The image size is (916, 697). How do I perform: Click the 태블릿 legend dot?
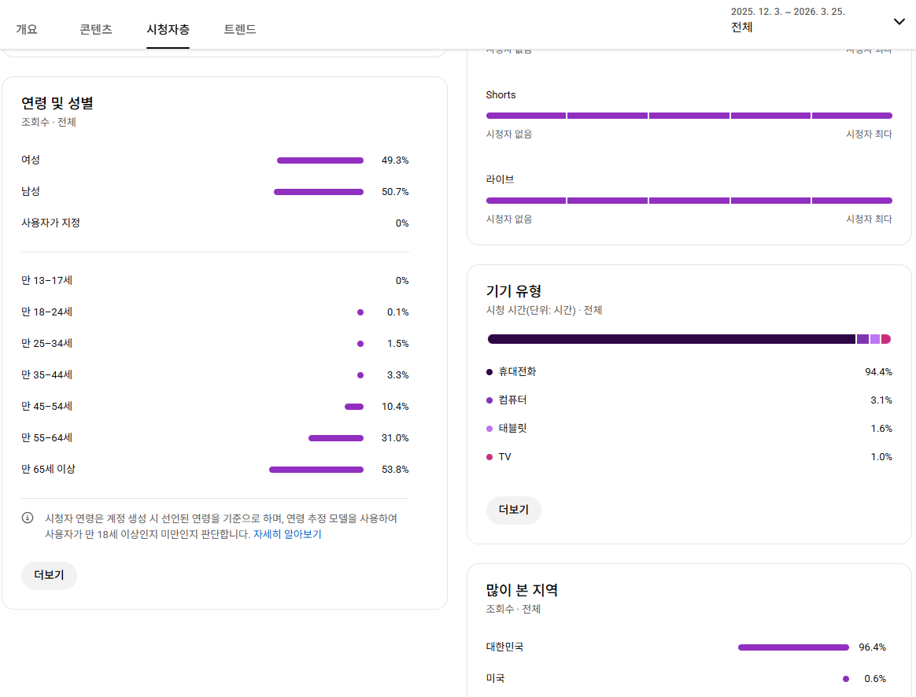click(489, 429)
